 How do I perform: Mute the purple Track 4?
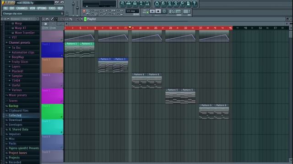[61, 86]
